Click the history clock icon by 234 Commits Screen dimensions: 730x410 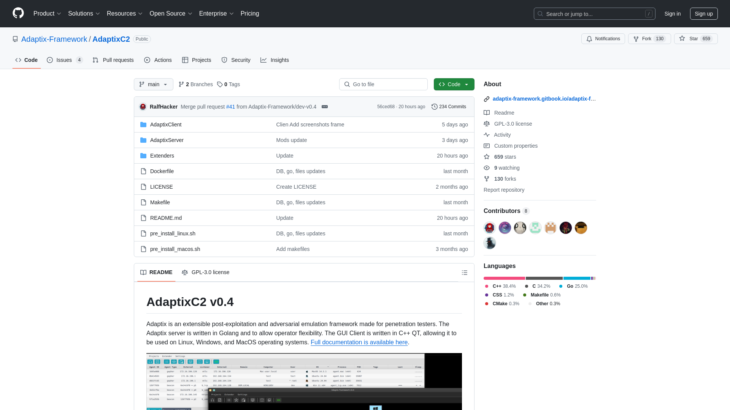click(x=435, y=107)
